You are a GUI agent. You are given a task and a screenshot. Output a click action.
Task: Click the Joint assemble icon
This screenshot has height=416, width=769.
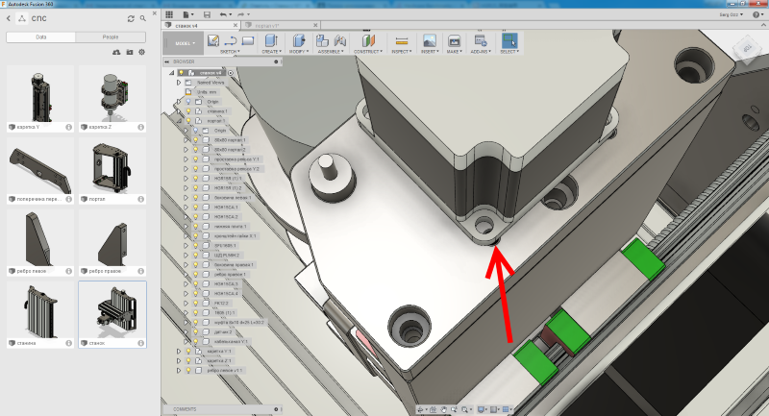[339, 40]
